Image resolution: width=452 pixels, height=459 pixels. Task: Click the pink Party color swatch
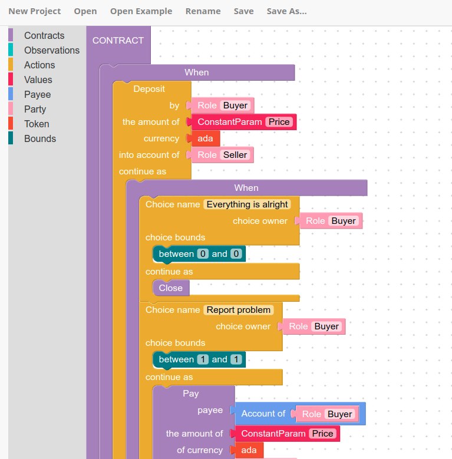(11, 110)
